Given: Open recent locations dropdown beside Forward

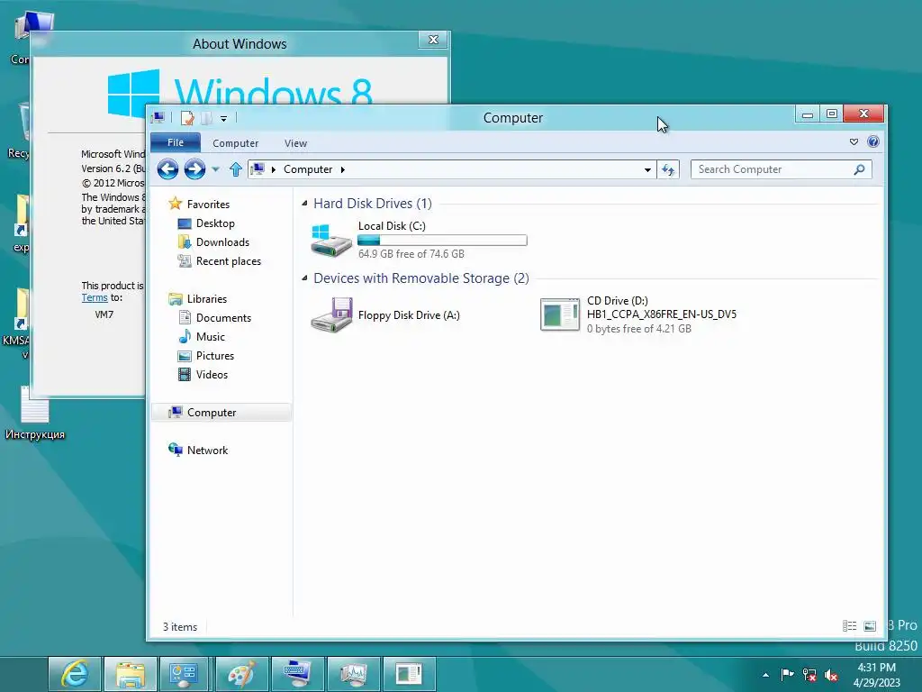Looking at the screenshot, I should [216, 169].
